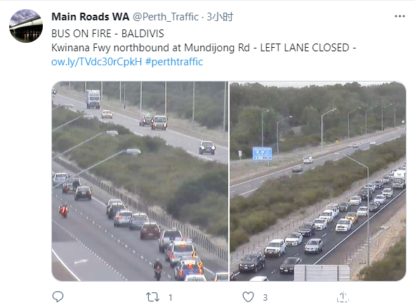Click the Kwinana Fwy northbound text line

click(x=204, y=48)
